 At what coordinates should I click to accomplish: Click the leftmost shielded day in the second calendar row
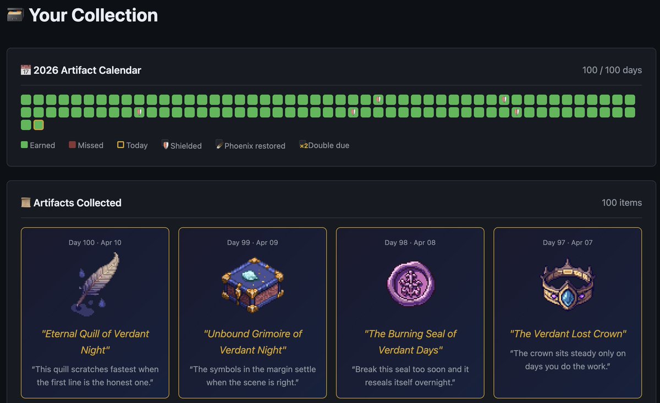139,112
